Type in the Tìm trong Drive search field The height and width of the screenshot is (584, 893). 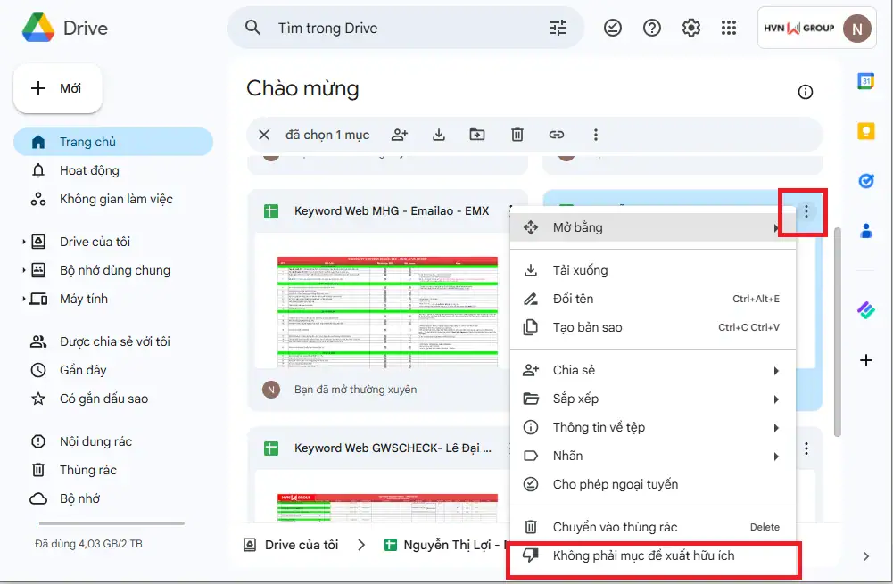401,29
